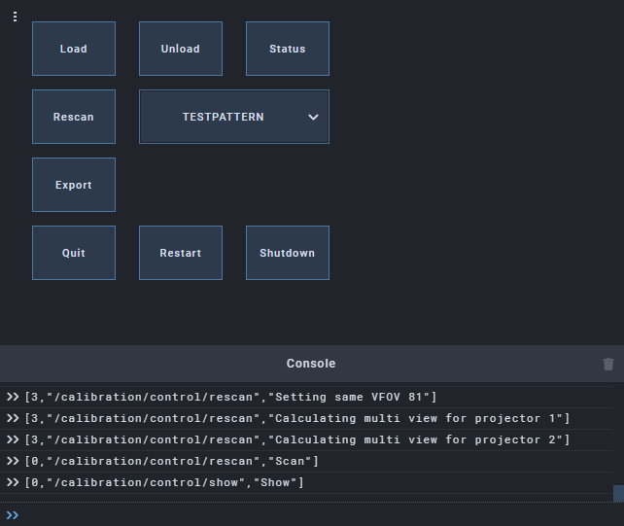Viewport: 624px width, 526px height.
Task: Start a Rescan
Action: (74, 117)
